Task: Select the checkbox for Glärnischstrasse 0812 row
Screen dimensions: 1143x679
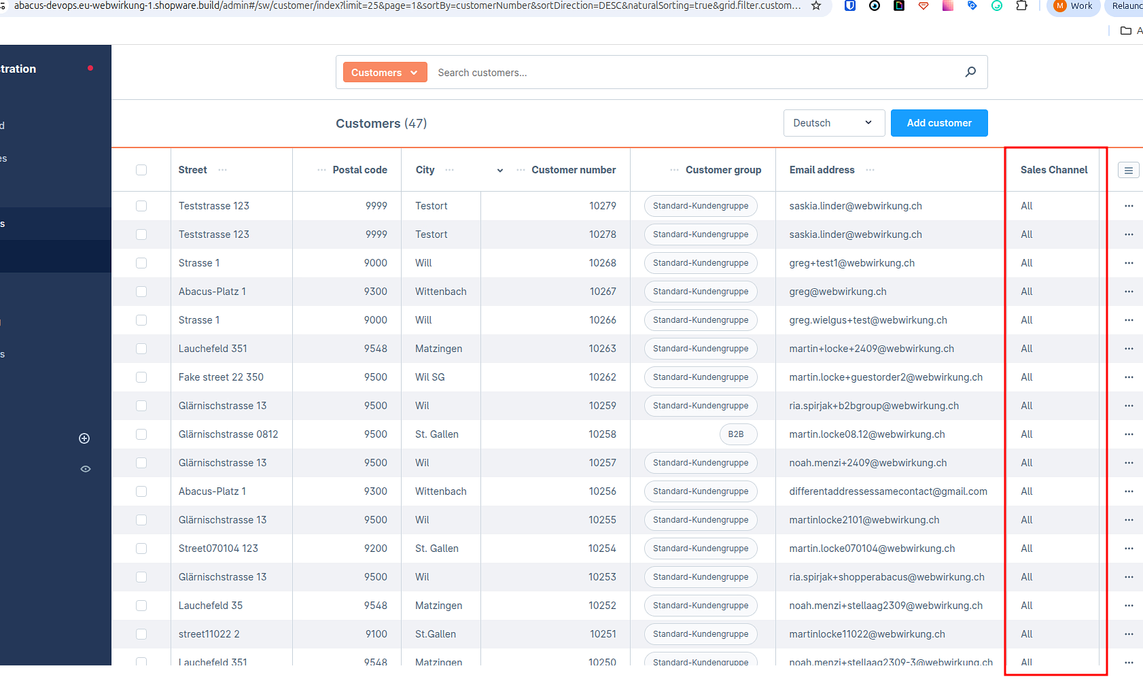Action: (141, 434)
